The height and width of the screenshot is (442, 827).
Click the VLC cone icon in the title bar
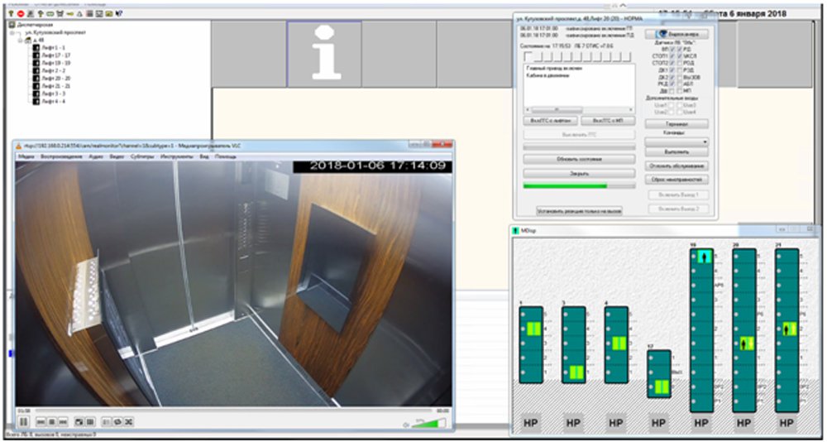[x=22, y=145]
